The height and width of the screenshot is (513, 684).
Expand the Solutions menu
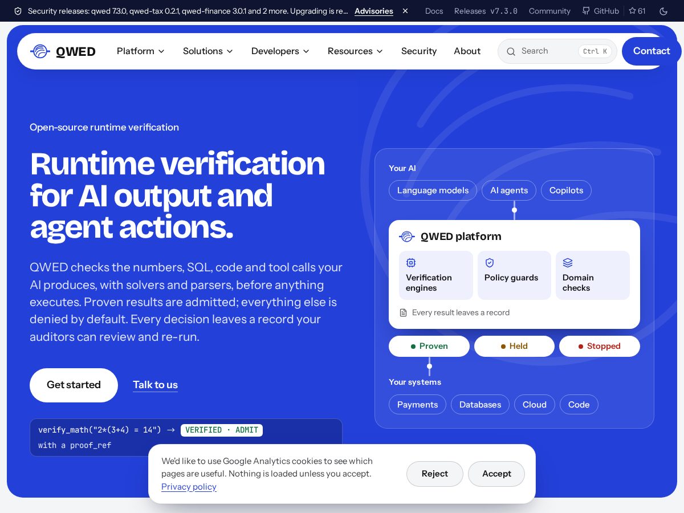pos(208,51)
